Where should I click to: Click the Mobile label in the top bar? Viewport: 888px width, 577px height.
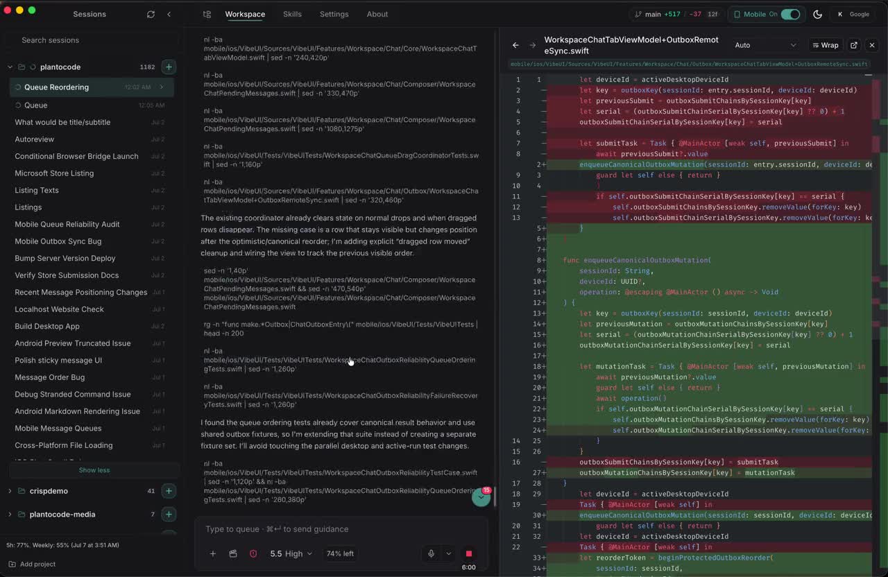[755, 14]
